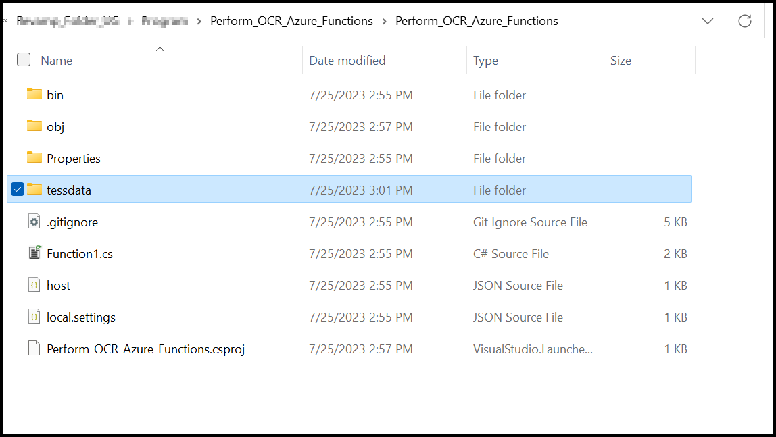Check the select-all checkbox in Name header
The height and width of the screenshot is (437, 776).
click(x=23, y=59)
